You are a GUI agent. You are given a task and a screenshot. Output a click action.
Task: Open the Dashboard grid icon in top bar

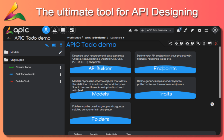click(x=72, y=30)
